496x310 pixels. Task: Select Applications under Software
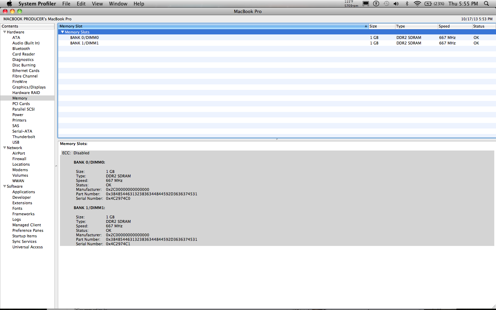click(24, 192)
